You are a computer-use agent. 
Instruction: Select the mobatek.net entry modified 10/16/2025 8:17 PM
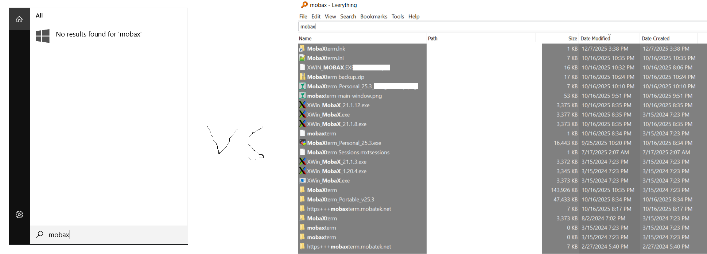click(349, 209)
